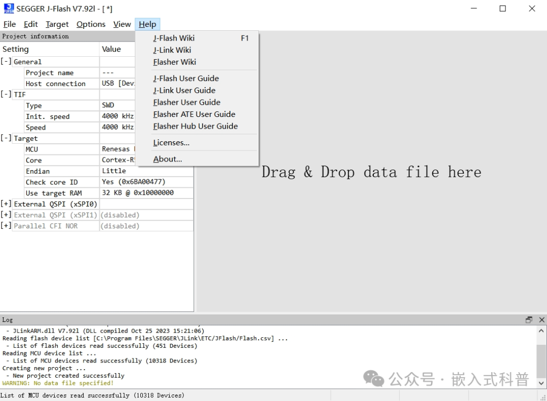Click the Log scrollbar down arrow
This screenshot has width=547, height=401.
click(x=541, y=383)
